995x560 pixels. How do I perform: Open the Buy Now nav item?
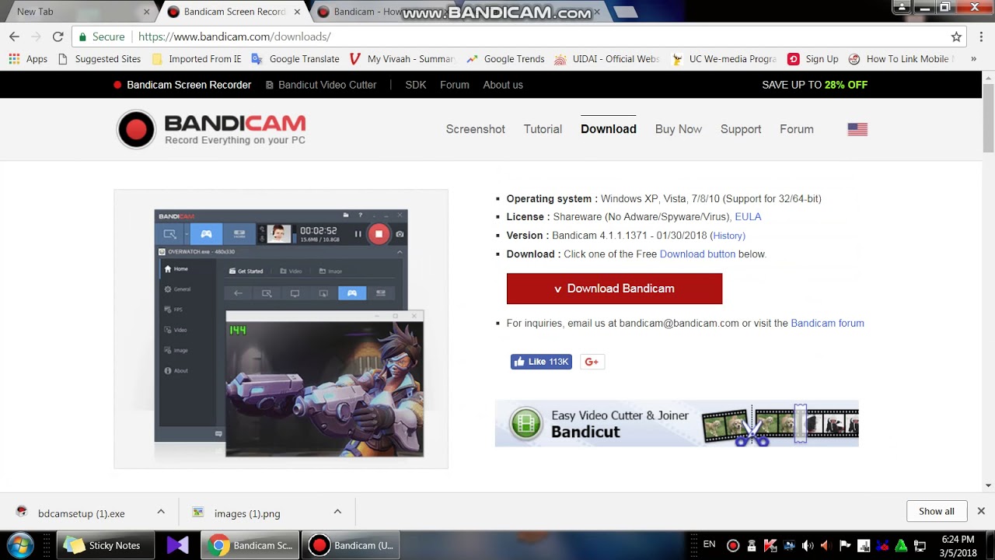coord(679,129)
